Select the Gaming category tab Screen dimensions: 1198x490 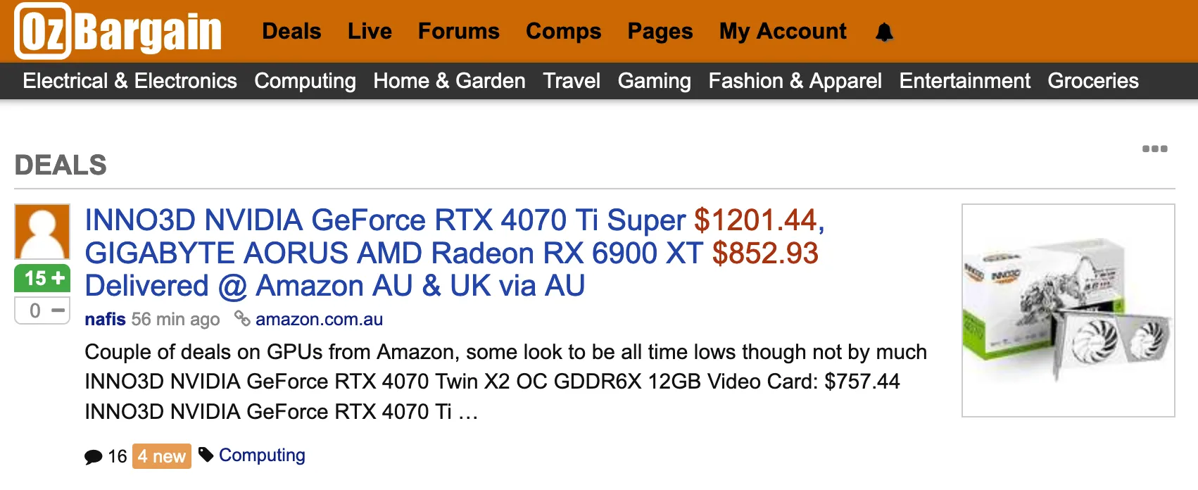tap(654, 81)
